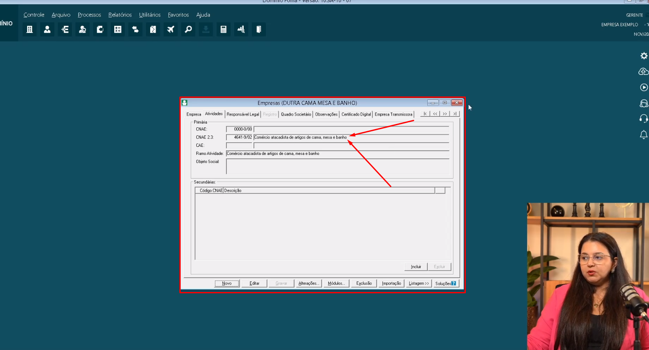
Task: Click the cloud upload sidebar icon
Action: [x=643, y=72]
